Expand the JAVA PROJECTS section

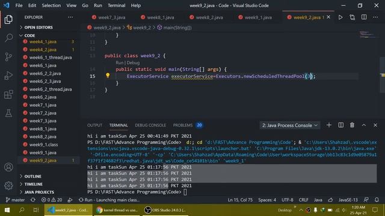(39, 192)
